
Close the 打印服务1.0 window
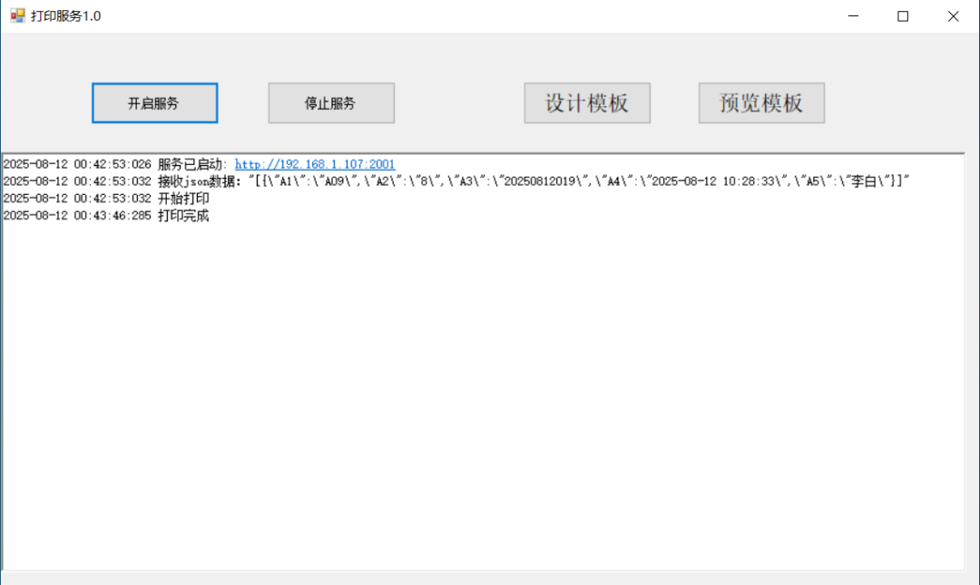pos(953,15)
